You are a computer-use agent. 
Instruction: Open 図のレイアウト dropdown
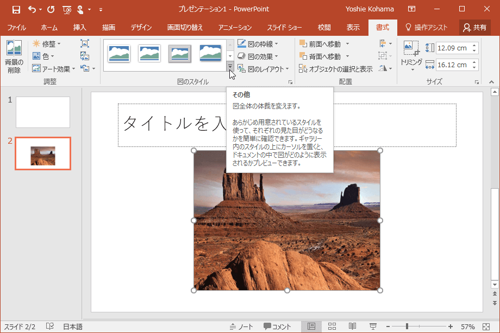[264, 69]
